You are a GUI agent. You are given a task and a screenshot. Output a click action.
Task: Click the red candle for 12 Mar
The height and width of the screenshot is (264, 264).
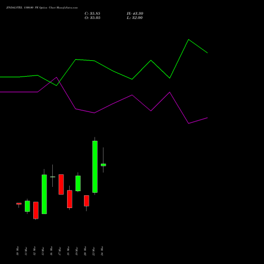(36, 210)
